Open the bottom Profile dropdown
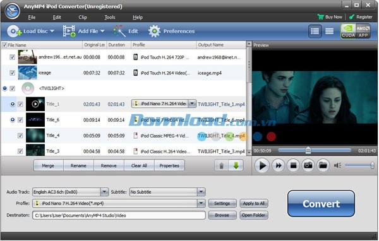The image size is (379, 241). click(201, 203)
